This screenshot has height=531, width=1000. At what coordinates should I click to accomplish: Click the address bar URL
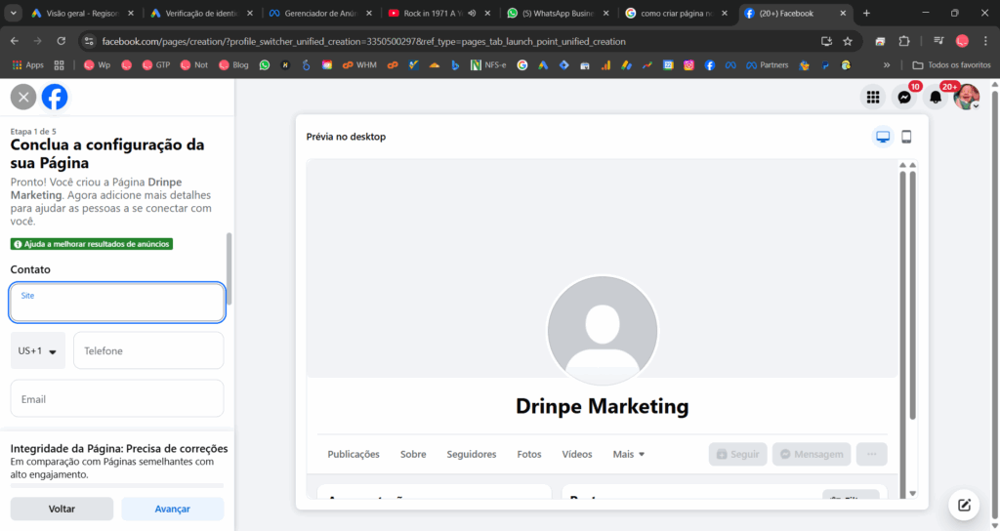[363, 41]
